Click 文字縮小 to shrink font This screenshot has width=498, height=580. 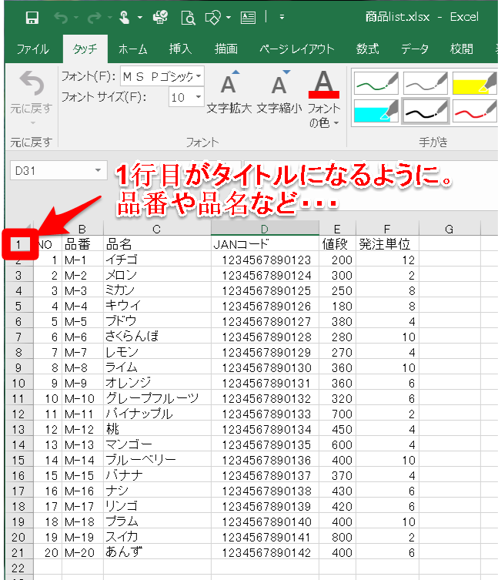coord(279,92)
